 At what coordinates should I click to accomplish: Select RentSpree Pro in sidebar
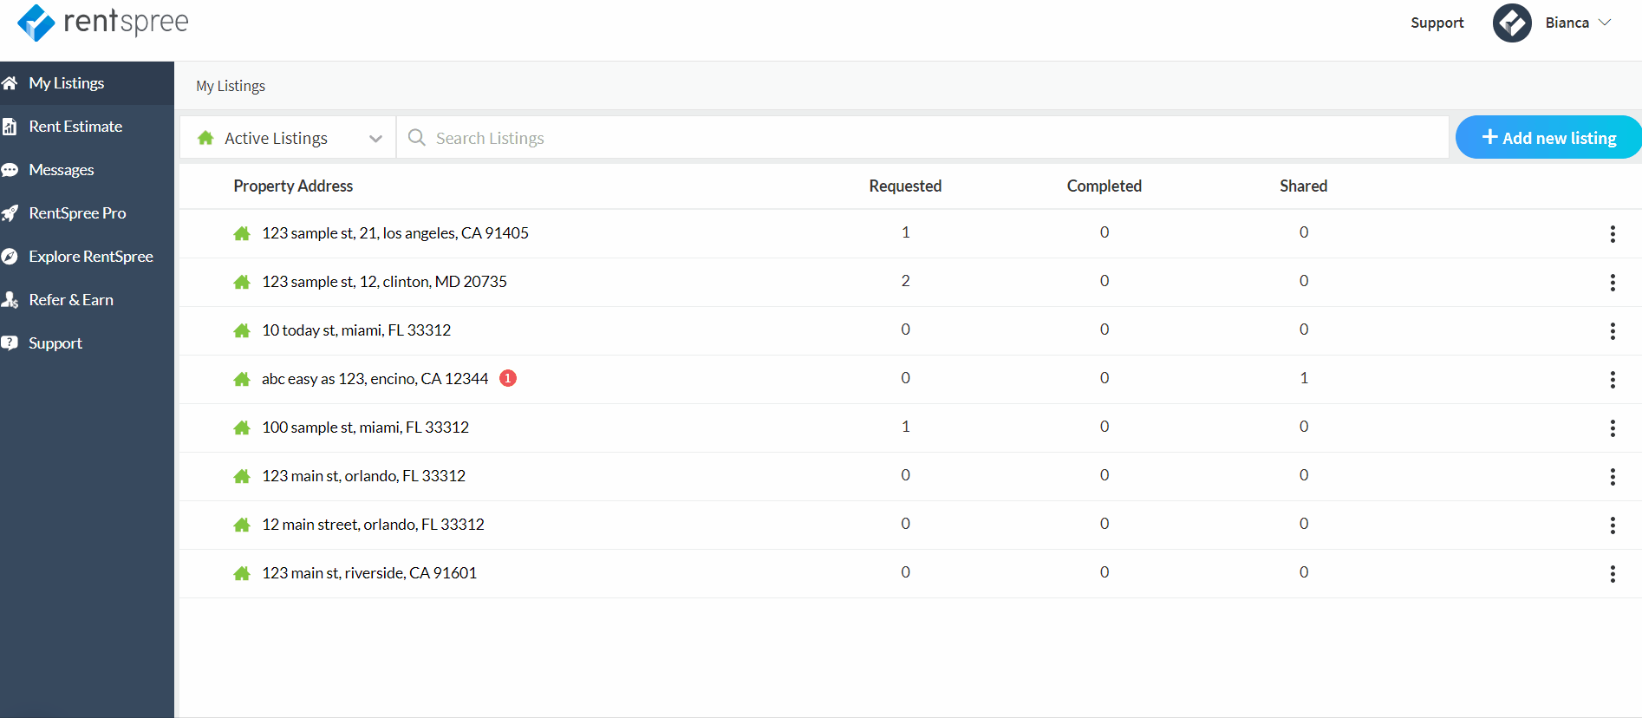pos(87,213)
